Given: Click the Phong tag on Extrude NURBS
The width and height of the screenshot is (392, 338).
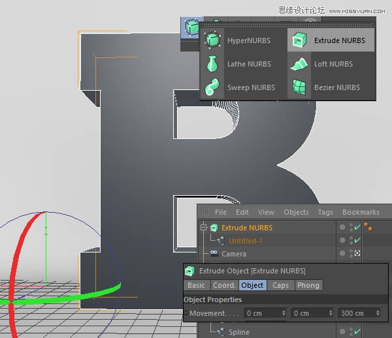Looking at the screenshot, I should tap(368, 227).
